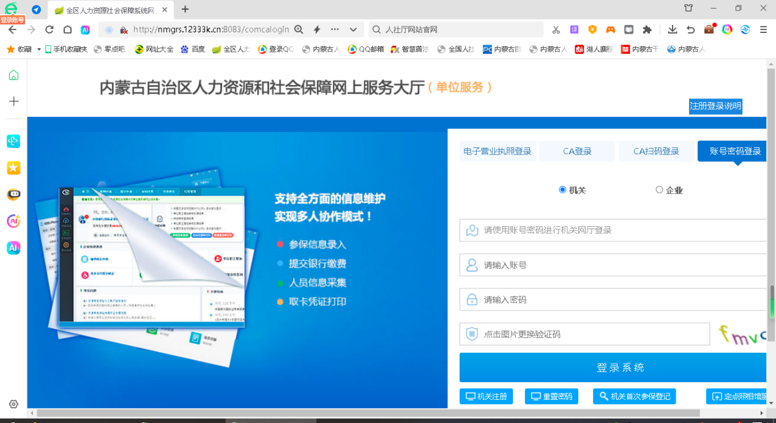Screen dimensions: 776x423
Task: Click the browser refresh icon
Action: click(50, 29)
